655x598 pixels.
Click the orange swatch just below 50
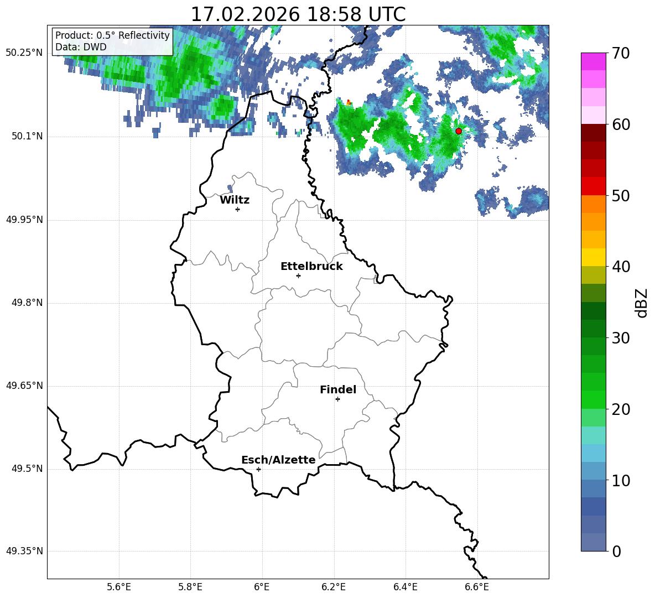(593, 204)
